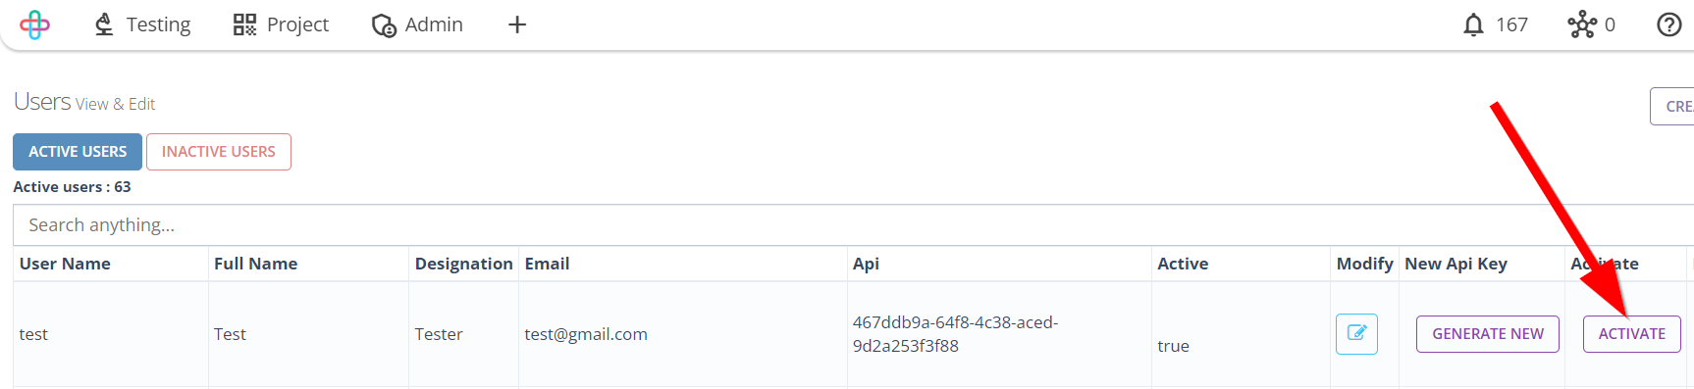The height and width of the screenshot is (389, 1694).
Task: Open notifications bell icon
Action: (x=1473, y=24)
